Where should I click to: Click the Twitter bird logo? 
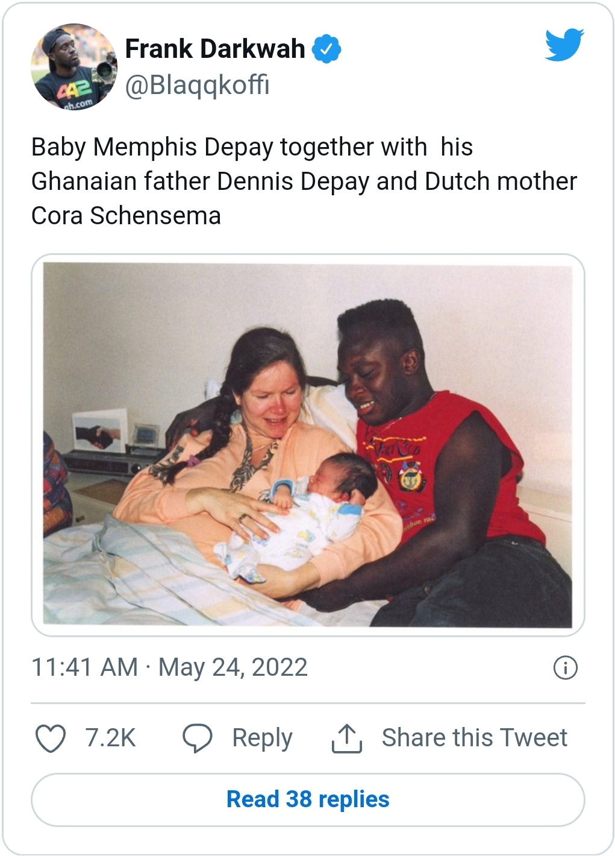[x=564, y=45]
